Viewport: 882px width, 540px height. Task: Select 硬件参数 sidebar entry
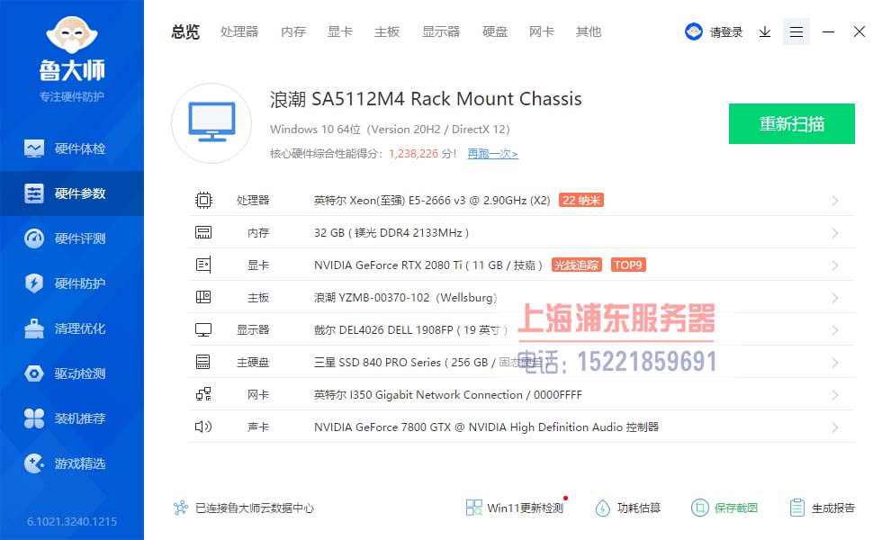tap(71, 193)
